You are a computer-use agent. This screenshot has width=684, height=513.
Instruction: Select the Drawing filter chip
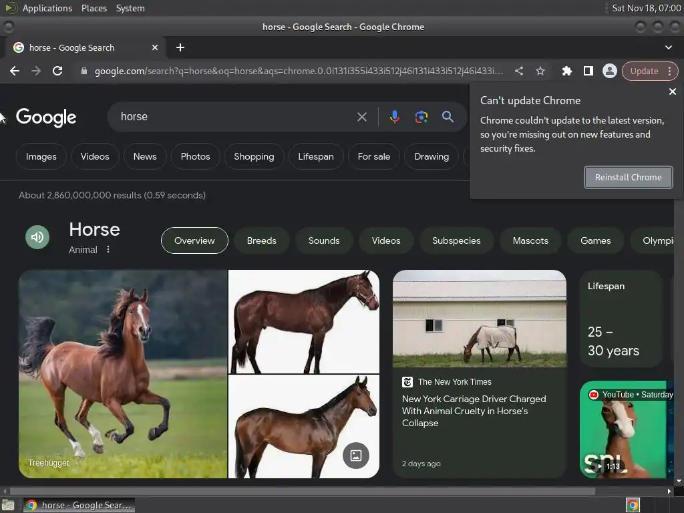(432, 156)
